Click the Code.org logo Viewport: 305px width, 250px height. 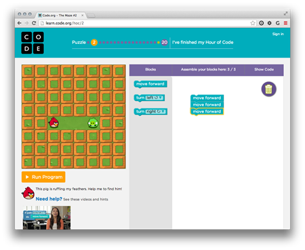coord(33,43)
